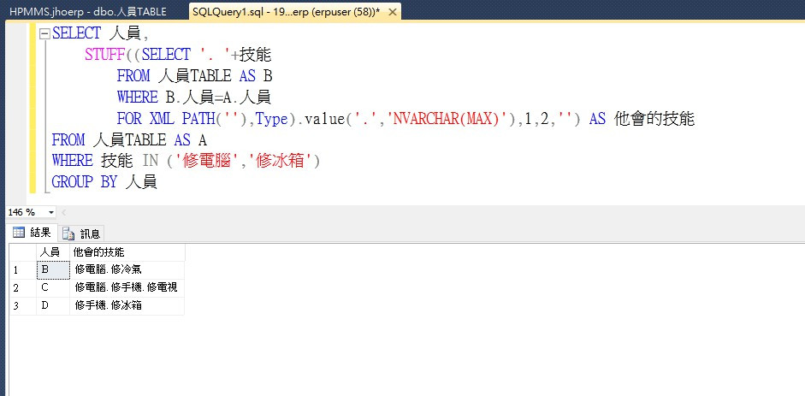Viewport: 805px width, 396px height.
Task: Click the 人員 column header
Action: (x=53, y=252)
